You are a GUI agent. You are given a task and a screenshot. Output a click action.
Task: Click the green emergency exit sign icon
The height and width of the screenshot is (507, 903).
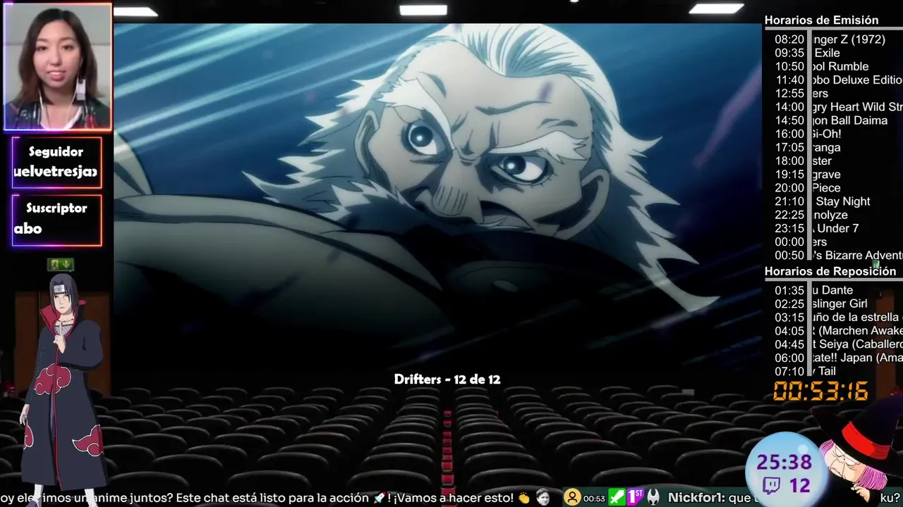click(61, 265)
